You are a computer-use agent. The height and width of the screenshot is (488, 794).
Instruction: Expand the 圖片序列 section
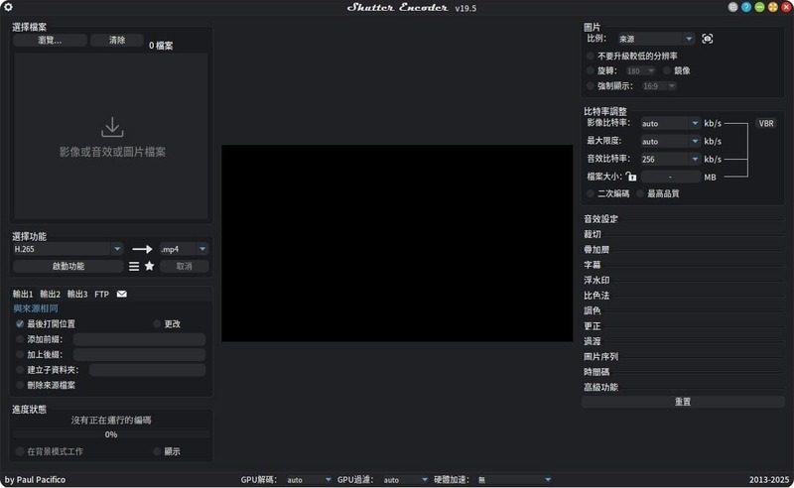click(x=600, y=357)
